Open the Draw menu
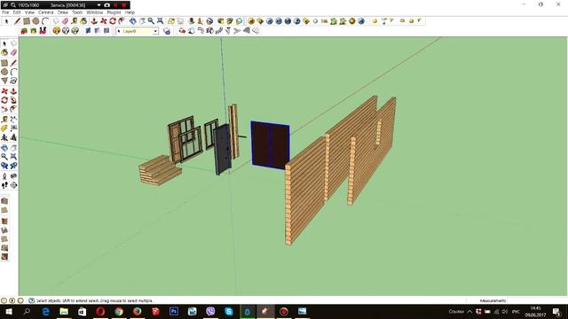 [63, 12]
